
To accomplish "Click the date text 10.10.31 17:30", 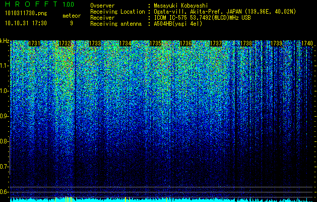I will [x=26, y=23].
